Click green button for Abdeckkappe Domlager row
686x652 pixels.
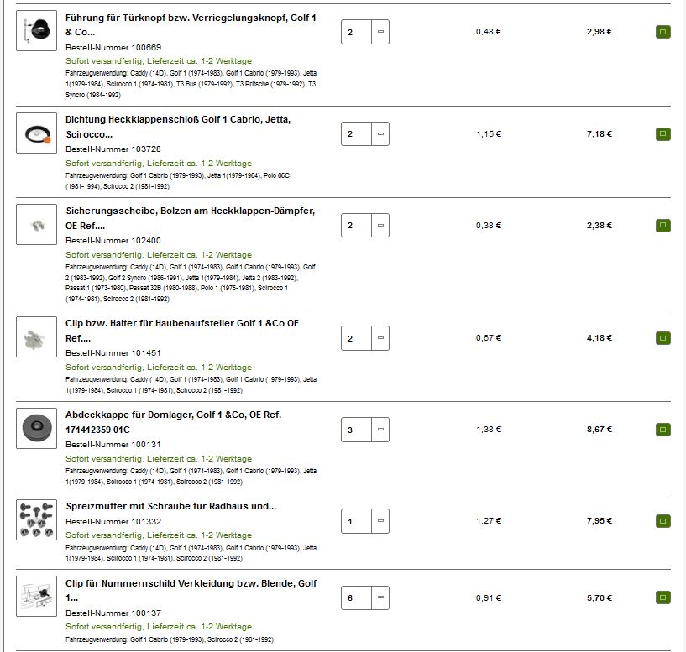coord(662,430)
